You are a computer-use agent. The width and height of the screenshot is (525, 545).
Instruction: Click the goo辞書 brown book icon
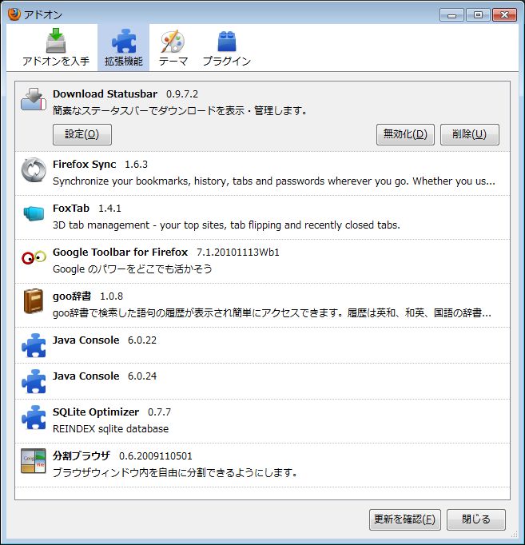pyautogui.click(x=34, y=301)
